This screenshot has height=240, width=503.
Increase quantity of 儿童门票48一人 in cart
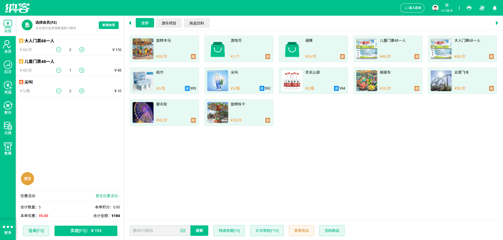82,70
